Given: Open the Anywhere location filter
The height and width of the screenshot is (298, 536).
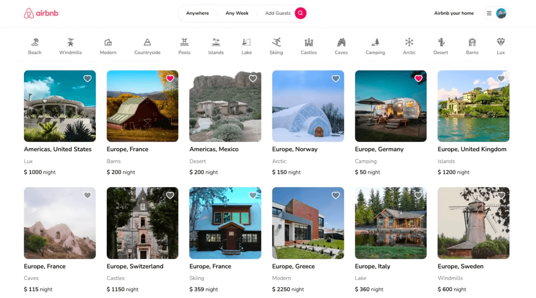Looking at the screenshot, I should (x=197, y=13).
